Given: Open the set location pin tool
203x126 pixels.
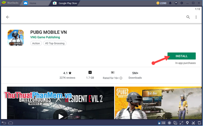Looking at the screenshot, I should (187, 123).
